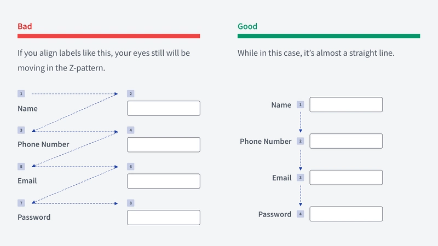Click the green bar under Good heading
Image resolution: width=438 pixels, height=246 pixels.
point(329,36)
